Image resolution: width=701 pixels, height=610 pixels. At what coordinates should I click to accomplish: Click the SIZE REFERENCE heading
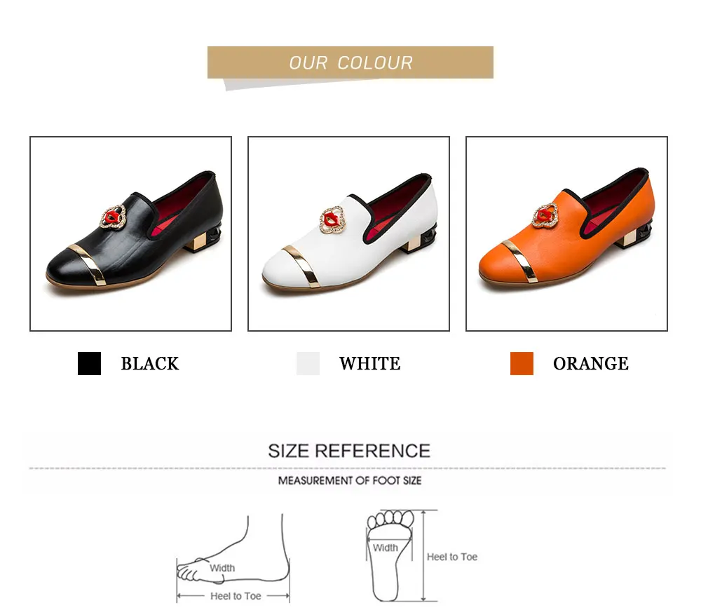[349, 451]
